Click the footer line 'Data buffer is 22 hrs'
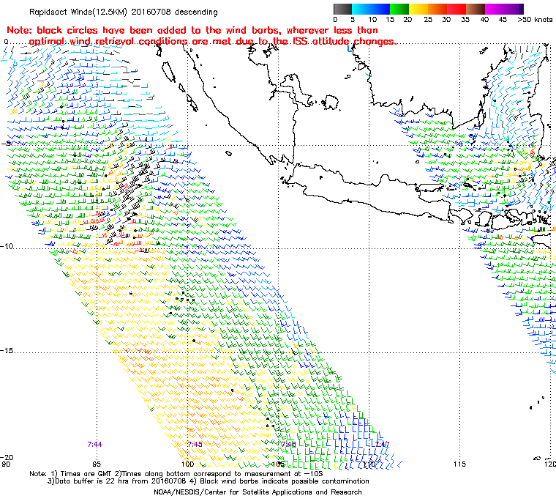Screen dimensions: 556x504 pyautogui.click(x=209, y=481)
